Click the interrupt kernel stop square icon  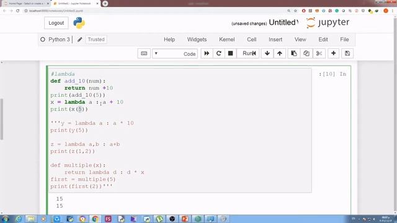[x=230, y=53]
